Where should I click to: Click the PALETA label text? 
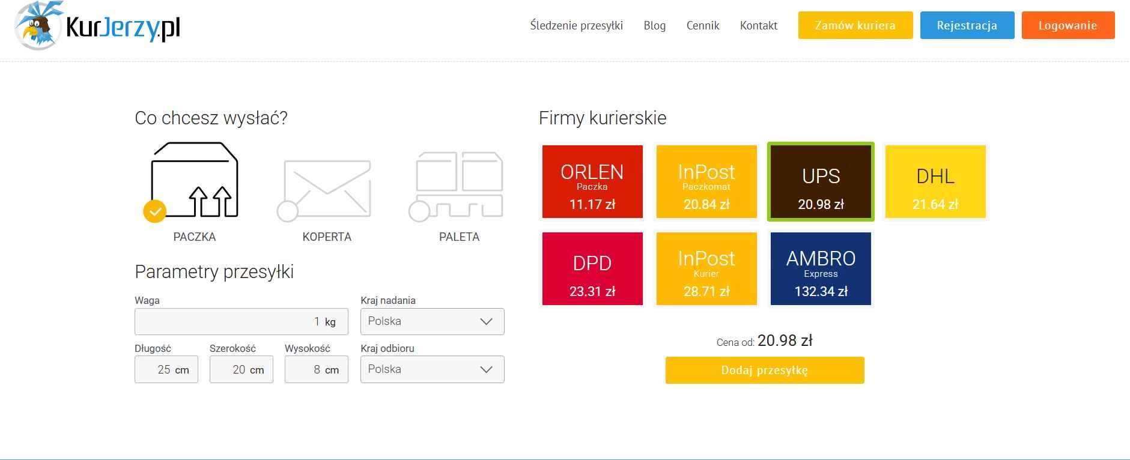coord(460,237)
